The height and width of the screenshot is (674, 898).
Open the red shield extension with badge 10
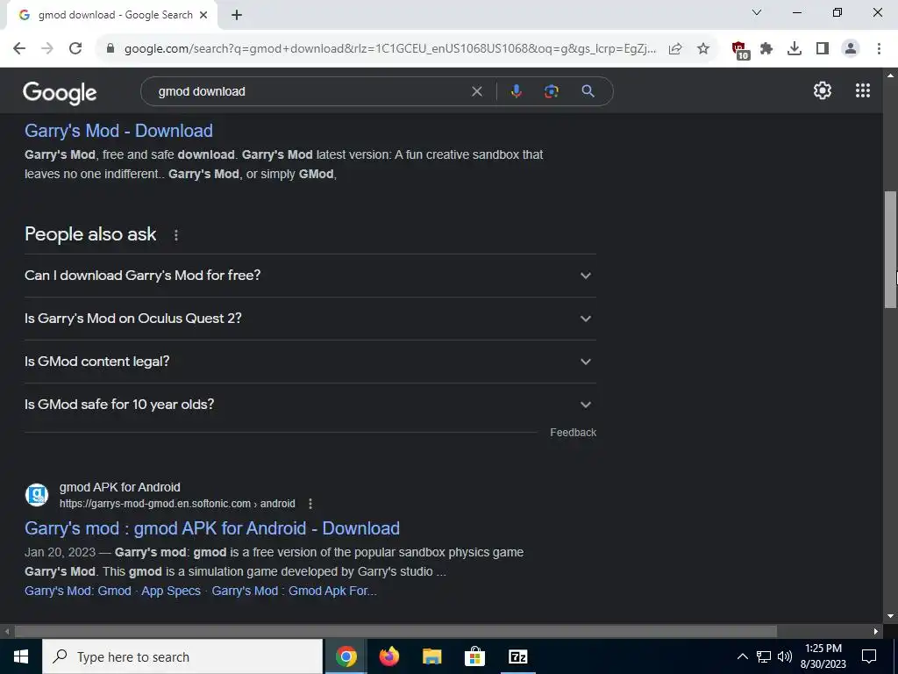740,50
